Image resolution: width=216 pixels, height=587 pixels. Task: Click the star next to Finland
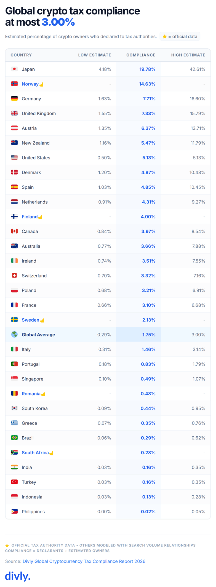click(x=40, y=217)
